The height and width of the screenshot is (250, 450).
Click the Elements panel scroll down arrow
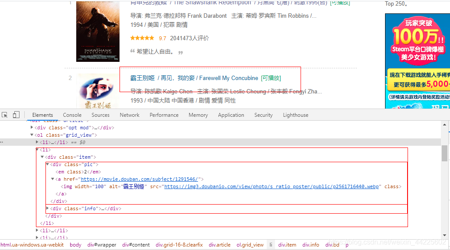click(444, 235)
